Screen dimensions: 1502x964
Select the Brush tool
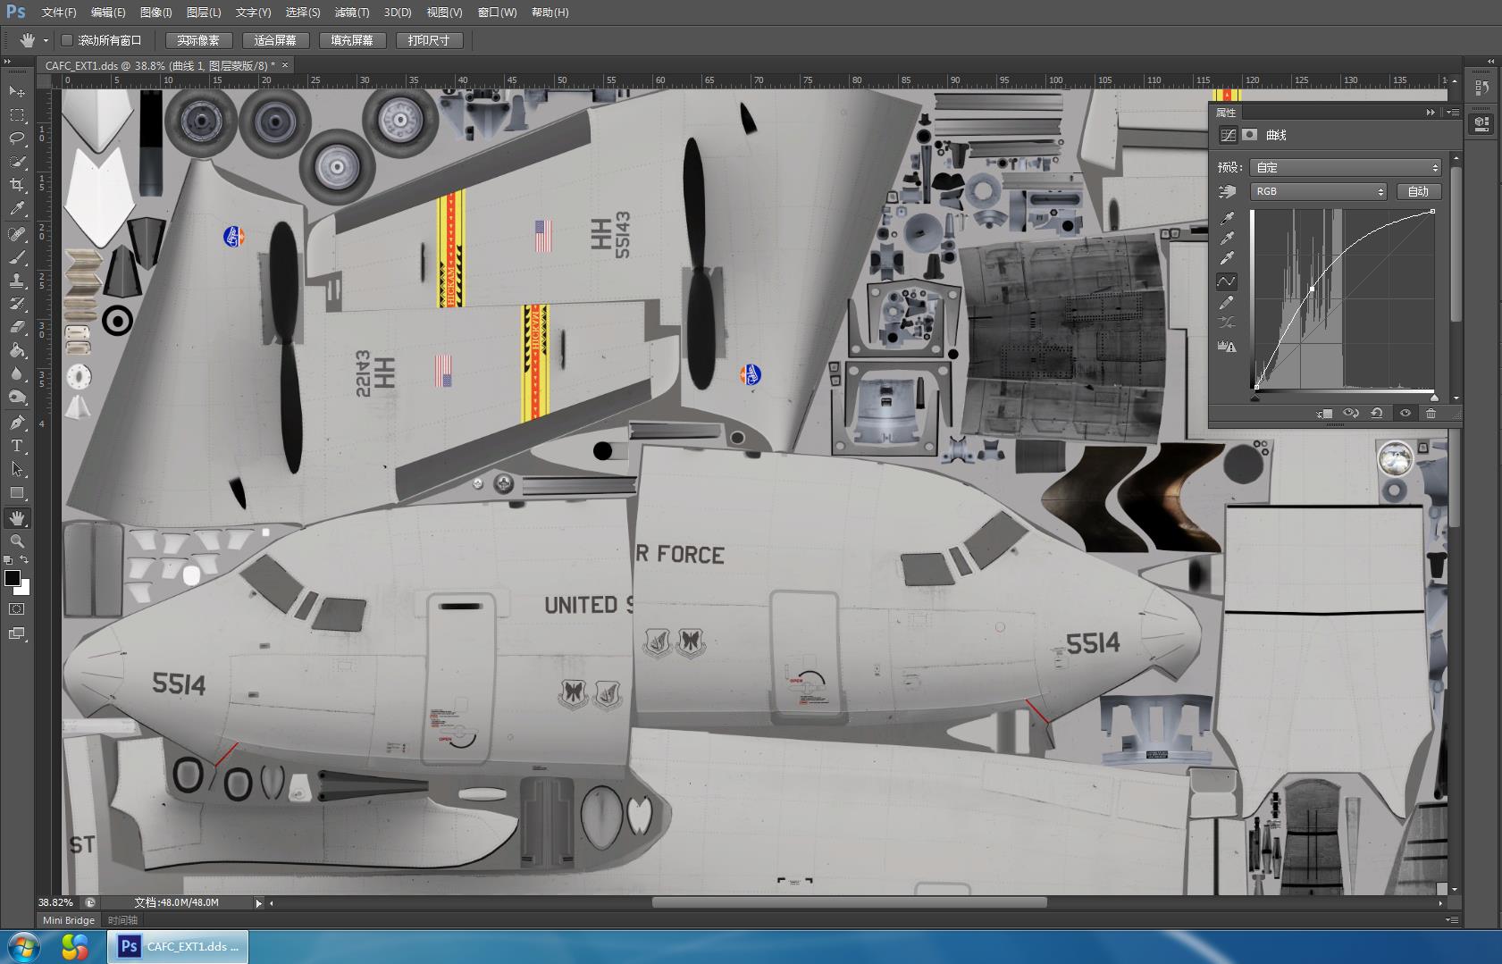pos(17,257)
